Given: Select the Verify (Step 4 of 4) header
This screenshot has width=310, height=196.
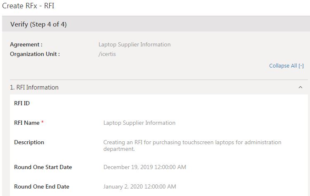Looking at the screenshot, I should click(x=38, y=24).
